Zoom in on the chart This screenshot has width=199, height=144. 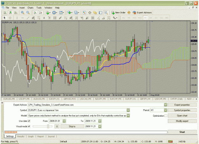pos(23,12)
